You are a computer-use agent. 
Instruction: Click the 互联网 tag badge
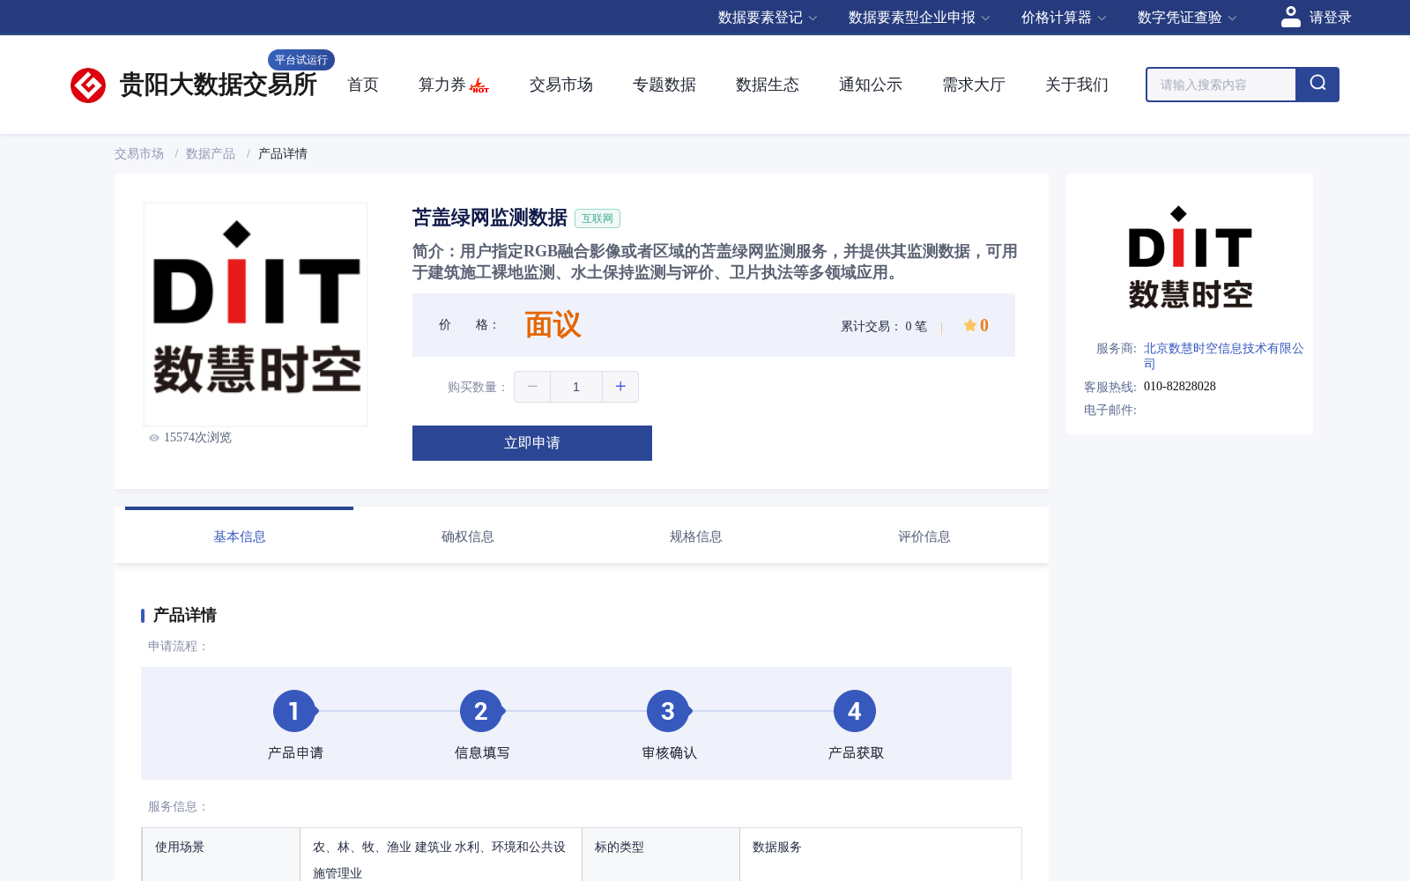[x=597, y=218]
